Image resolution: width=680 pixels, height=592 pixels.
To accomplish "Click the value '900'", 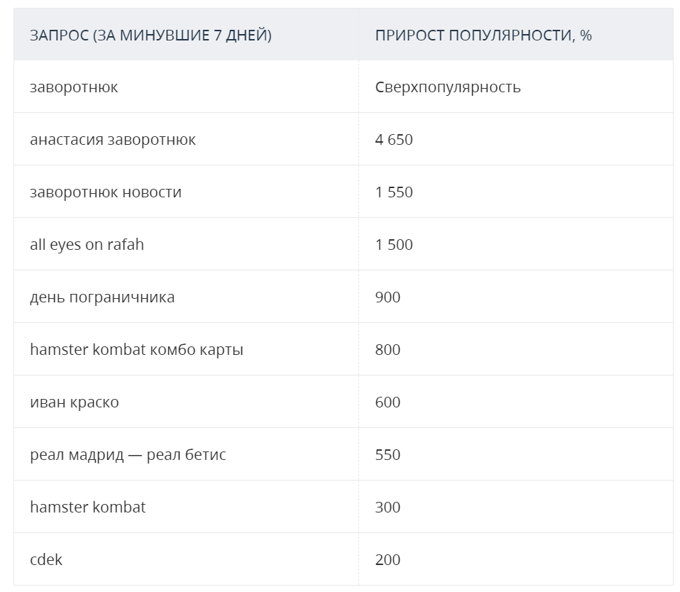I will point(388,297).
